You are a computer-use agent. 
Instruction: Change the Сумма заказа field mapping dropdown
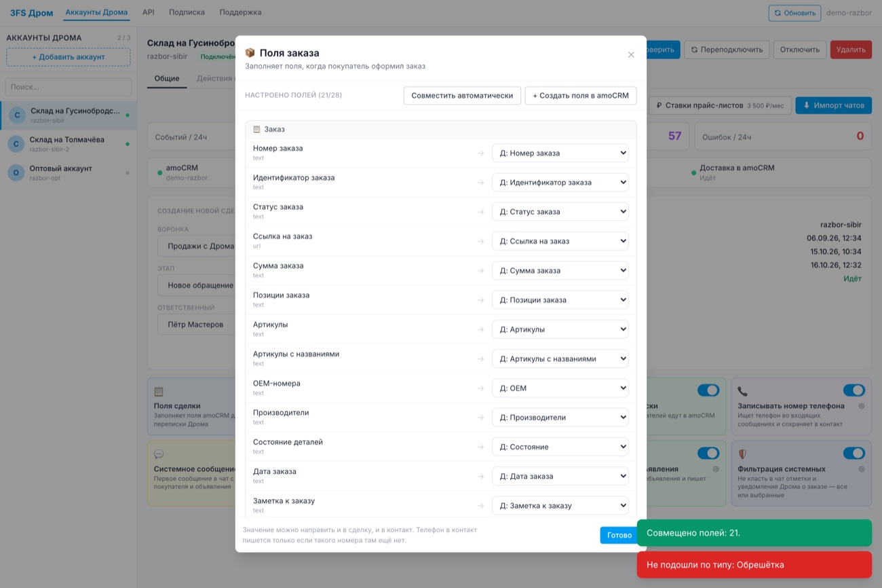tap(560, 271)
